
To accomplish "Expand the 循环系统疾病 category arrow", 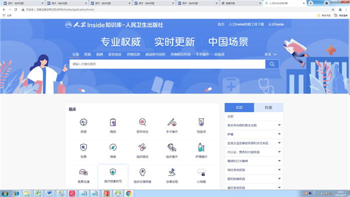I will pyautogui.click(x=279, y=187).
